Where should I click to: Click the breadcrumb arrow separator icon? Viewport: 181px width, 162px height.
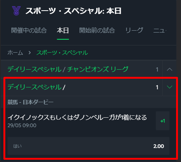30,53
